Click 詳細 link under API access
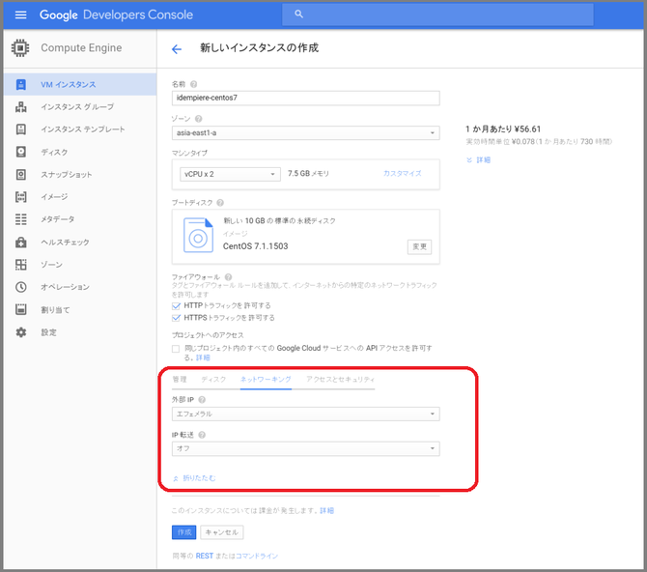This screenshot has width=647, height=572. [203, 357]
